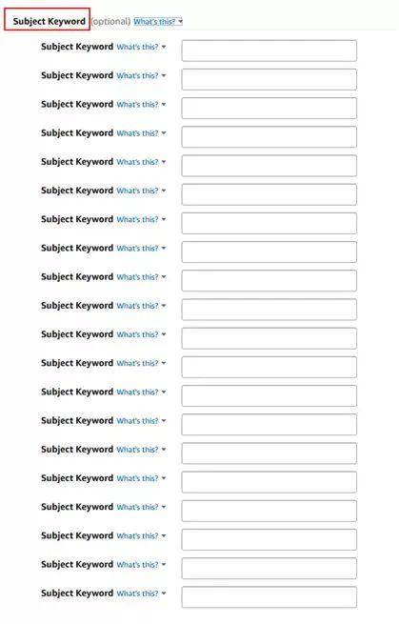
Task: Open the seventeenth row's "What's this?" link
Action: 137,507
